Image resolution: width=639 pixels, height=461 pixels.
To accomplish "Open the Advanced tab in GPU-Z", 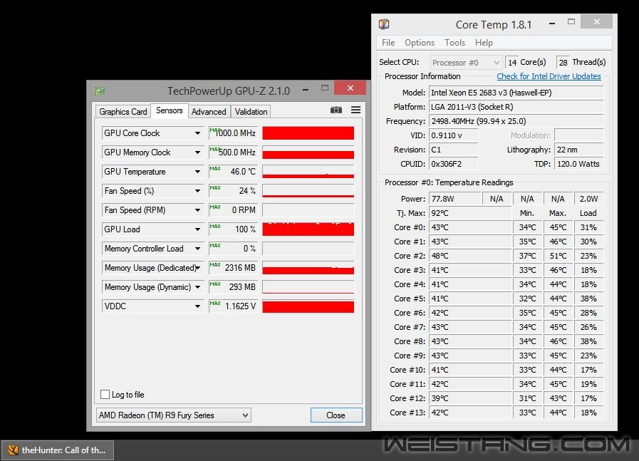I will 209,112.
